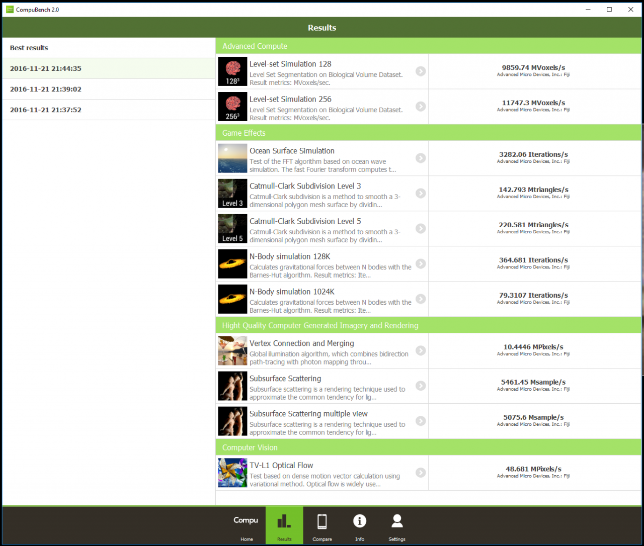Click the N-Body simulation 128K galaxy thumbnail
This screenshot has width=644, height=546.
click(x=232, y=264)
